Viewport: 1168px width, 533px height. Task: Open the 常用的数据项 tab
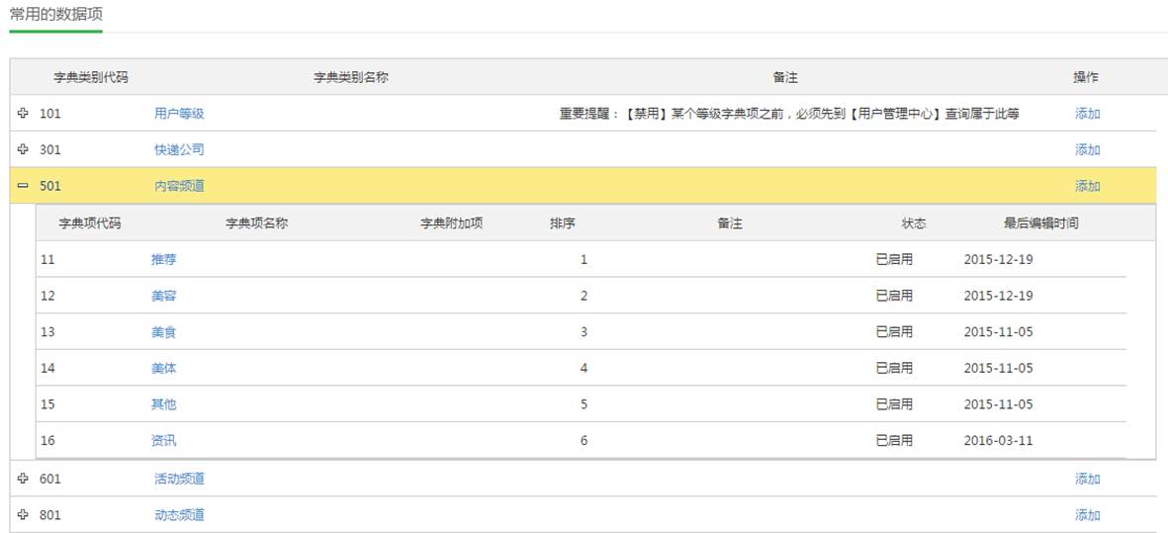click(55, 15)
